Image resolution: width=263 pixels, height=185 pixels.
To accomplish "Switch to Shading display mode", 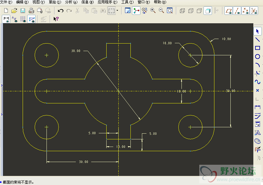I will (208, 11).
